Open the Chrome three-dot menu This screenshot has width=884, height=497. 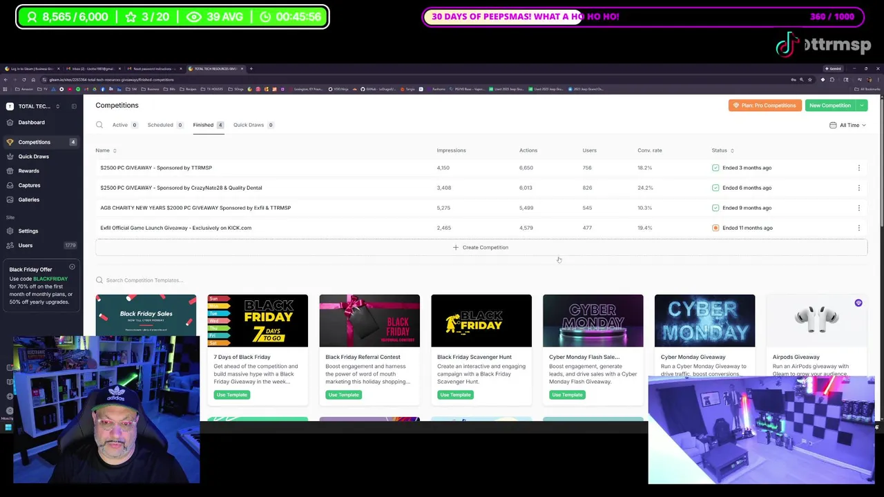pyautogui.click(x=878, y=79)
